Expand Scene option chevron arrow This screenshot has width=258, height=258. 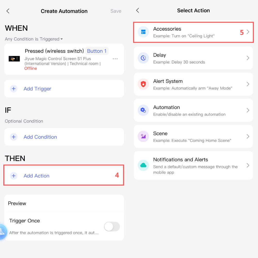tap(248, 136)
